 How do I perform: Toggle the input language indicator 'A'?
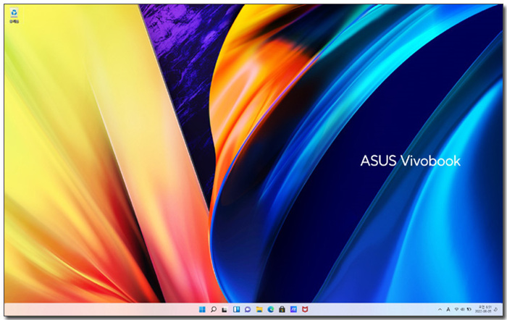[x=448, y=309]
